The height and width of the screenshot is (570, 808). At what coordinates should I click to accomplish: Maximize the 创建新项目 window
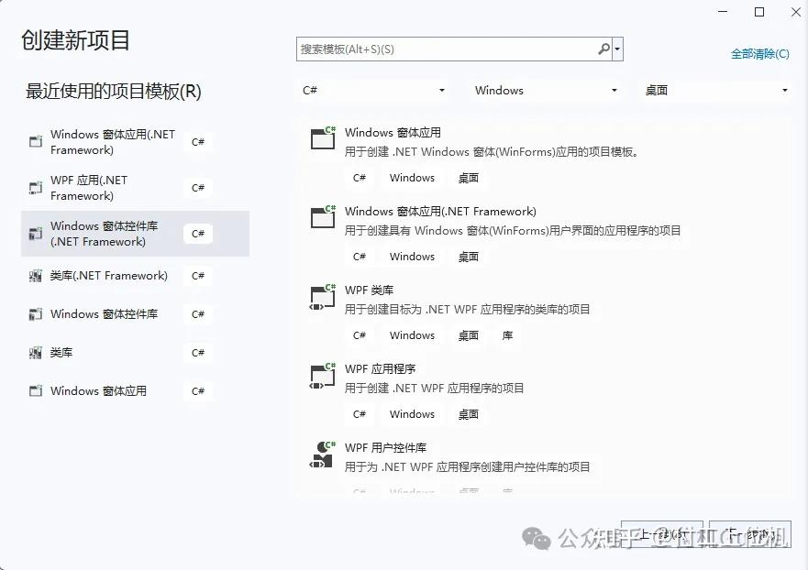[x=759, y=12]
